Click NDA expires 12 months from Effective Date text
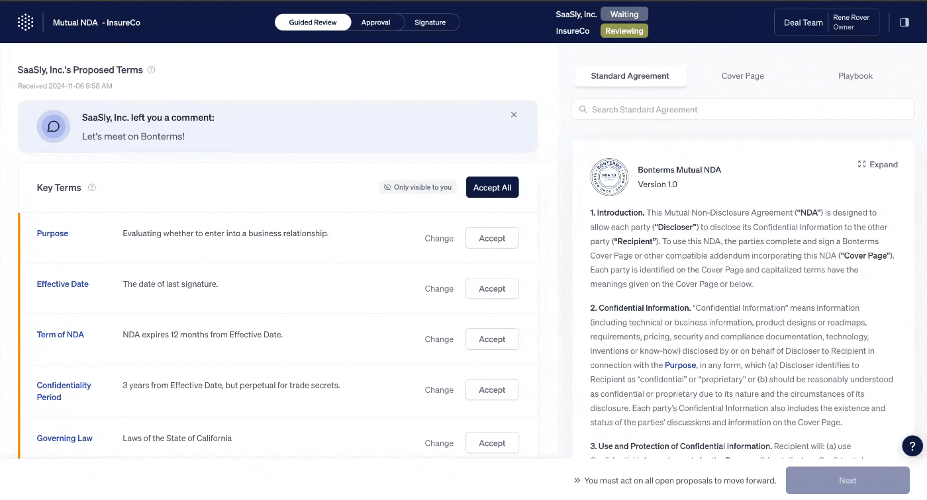 coord(203,334)
